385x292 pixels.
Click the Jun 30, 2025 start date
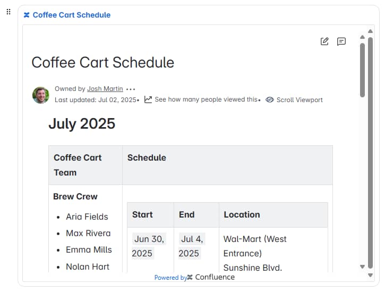pos(149,246)
